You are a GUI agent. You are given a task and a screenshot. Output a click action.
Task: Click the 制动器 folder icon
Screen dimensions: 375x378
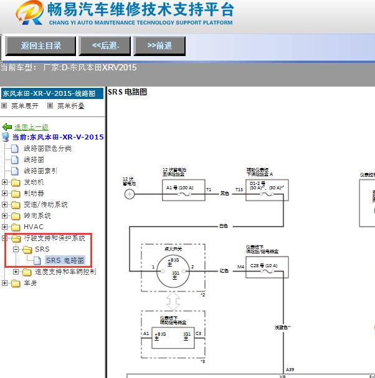(16, 194)
